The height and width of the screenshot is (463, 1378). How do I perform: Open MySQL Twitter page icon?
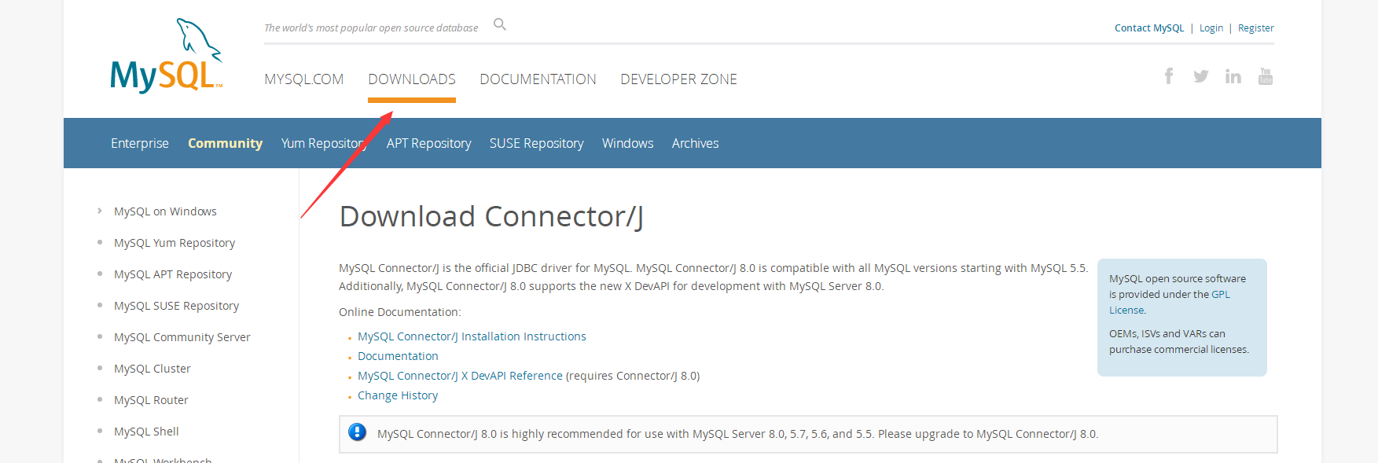1200,76
